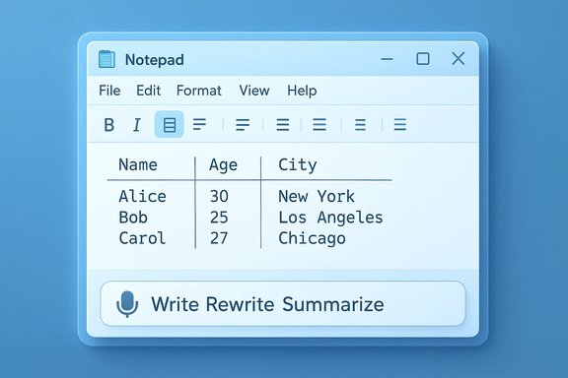Click the age value 25
The width and height of the screenshot is (568, 378).
point(219,218)
